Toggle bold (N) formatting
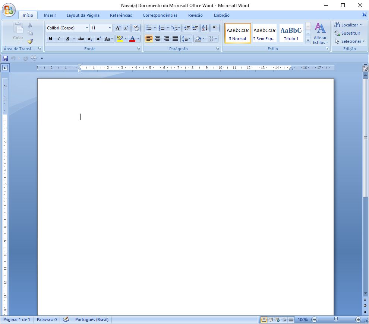369x324 pixels. (50, 39)
